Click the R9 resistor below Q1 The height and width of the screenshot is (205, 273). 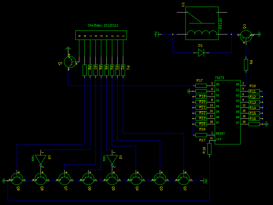click(246, 65)
